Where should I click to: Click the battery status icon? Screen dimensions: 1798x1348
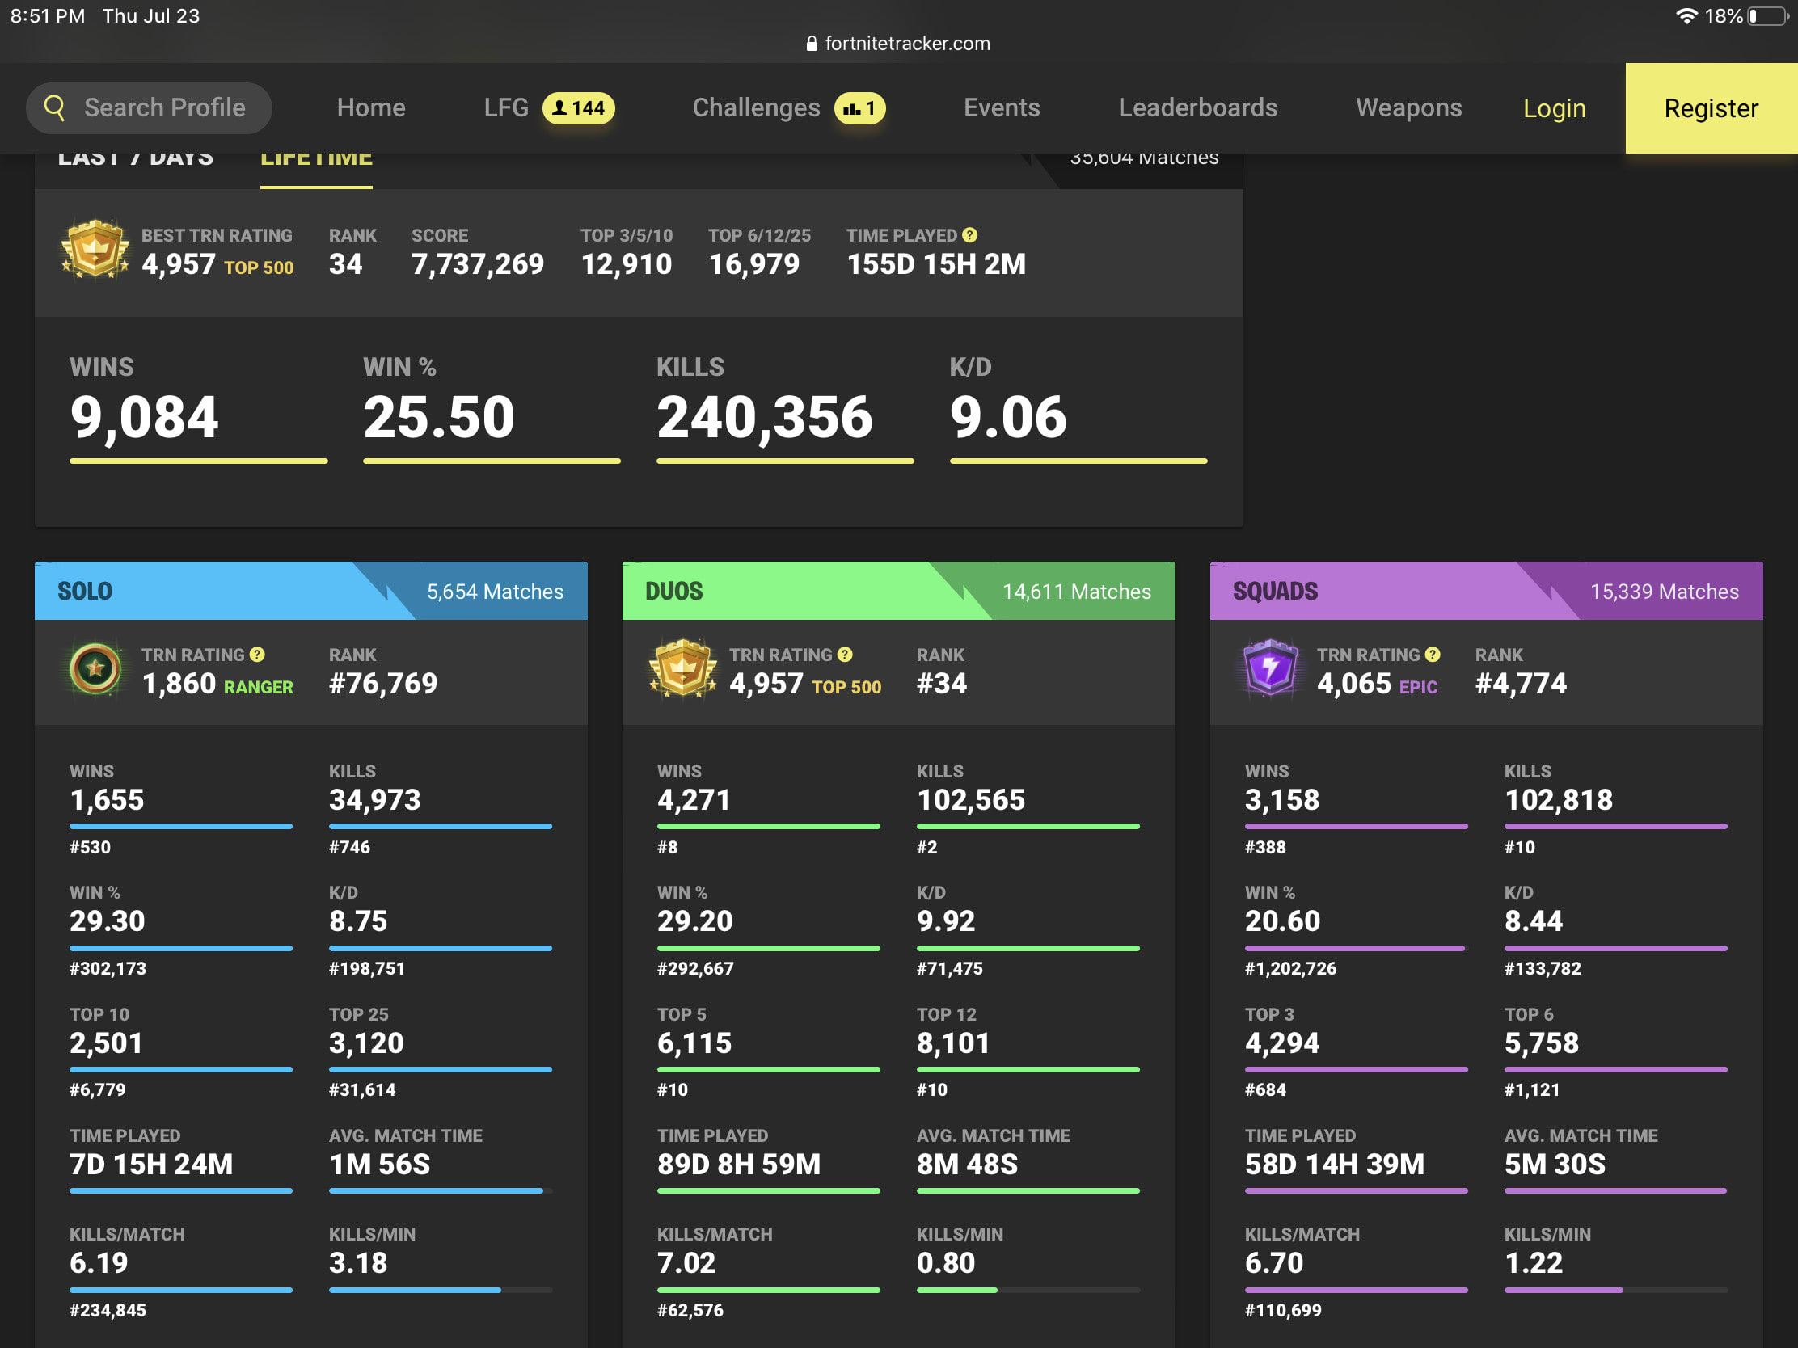pyautogui.click(x=1768, y=16)
